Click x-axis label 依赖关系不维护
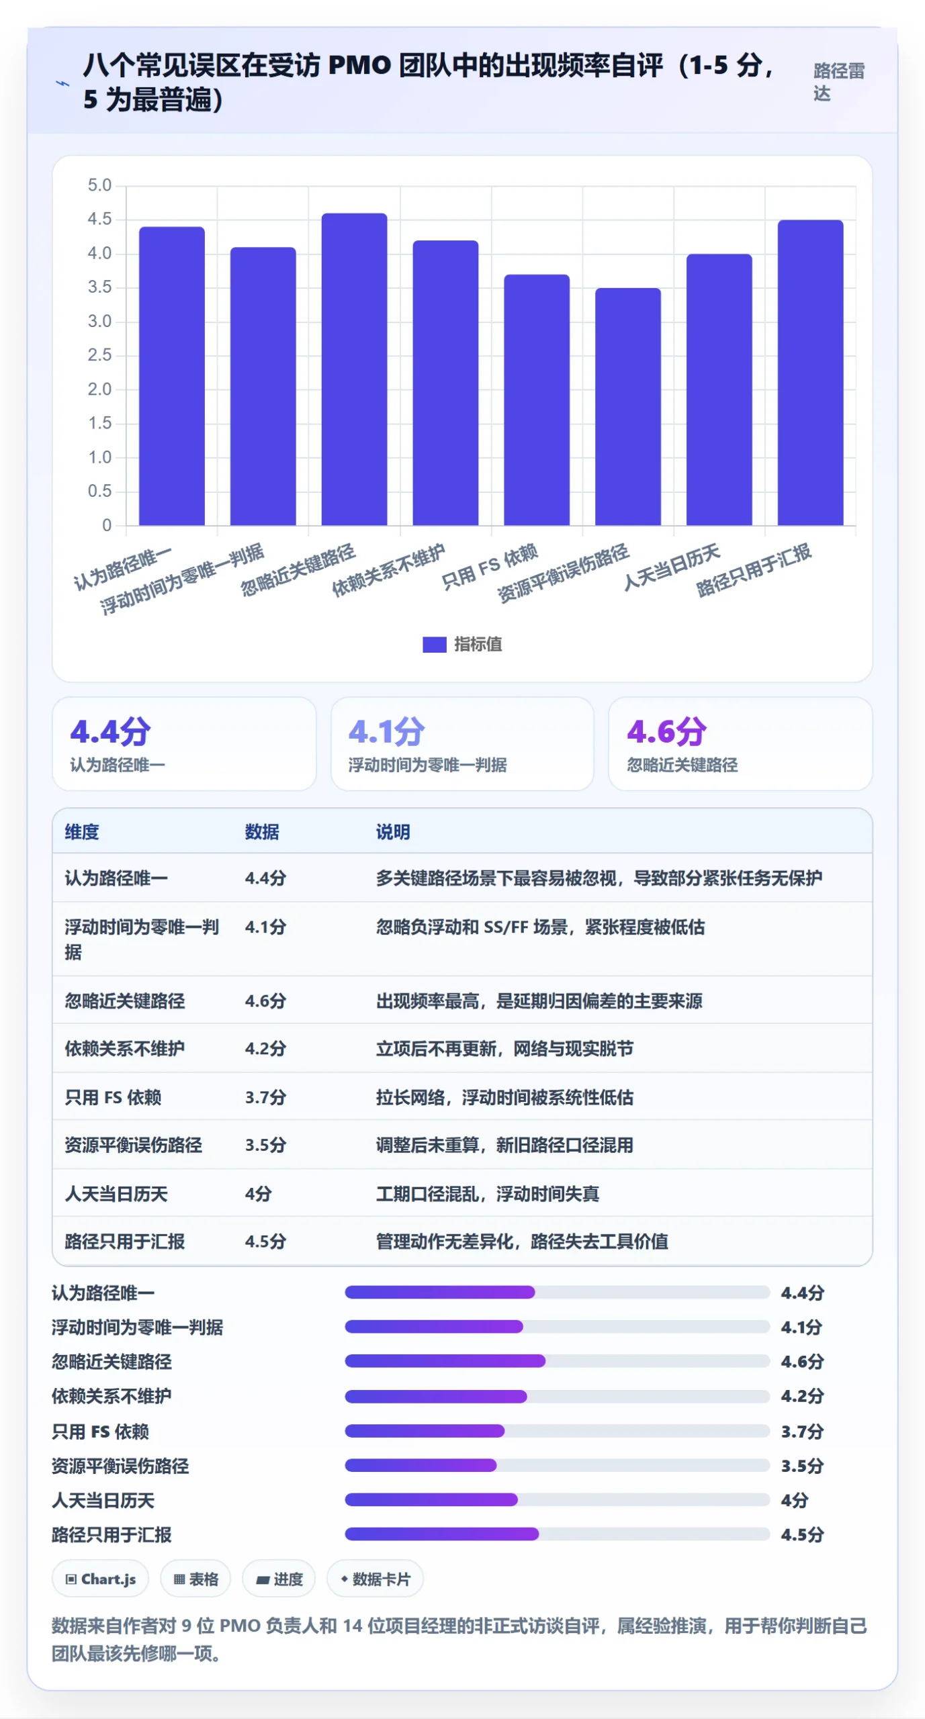This screenshot has height=1719, width=925. point(389,569)
